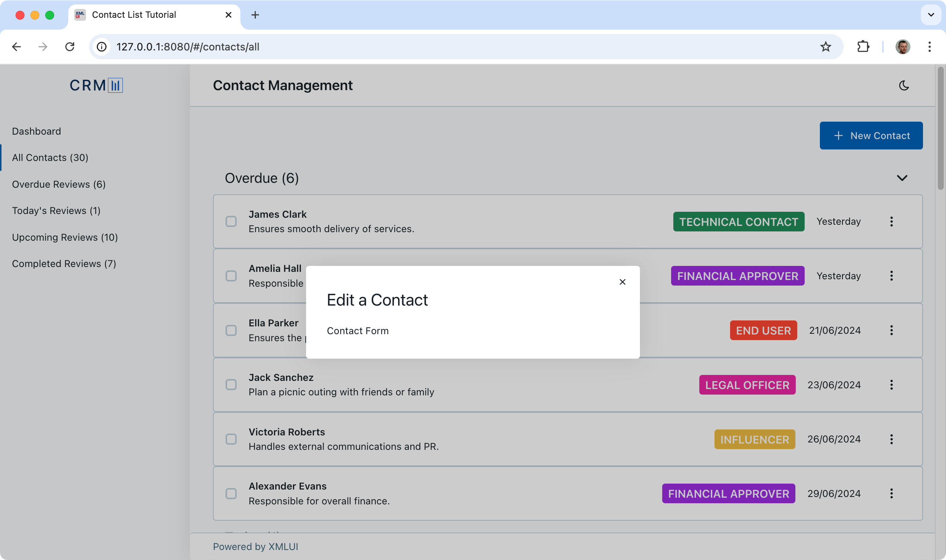
Task: Close the Contact List Tutorial tab
Action: 229,15
